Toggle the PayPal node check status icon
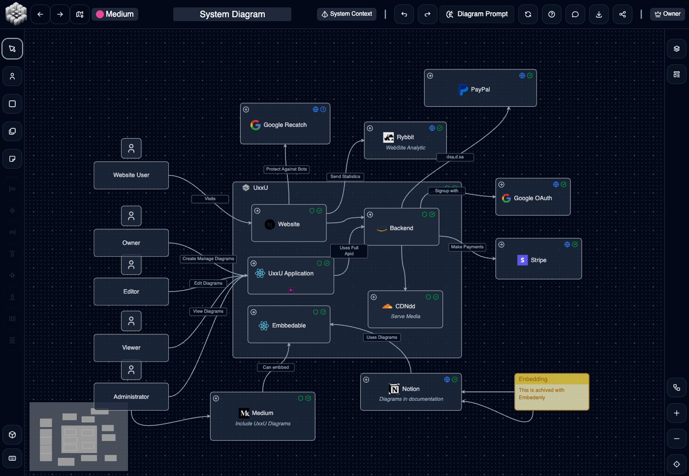Viewport: 689px width, 476px height. click(530, 76)
